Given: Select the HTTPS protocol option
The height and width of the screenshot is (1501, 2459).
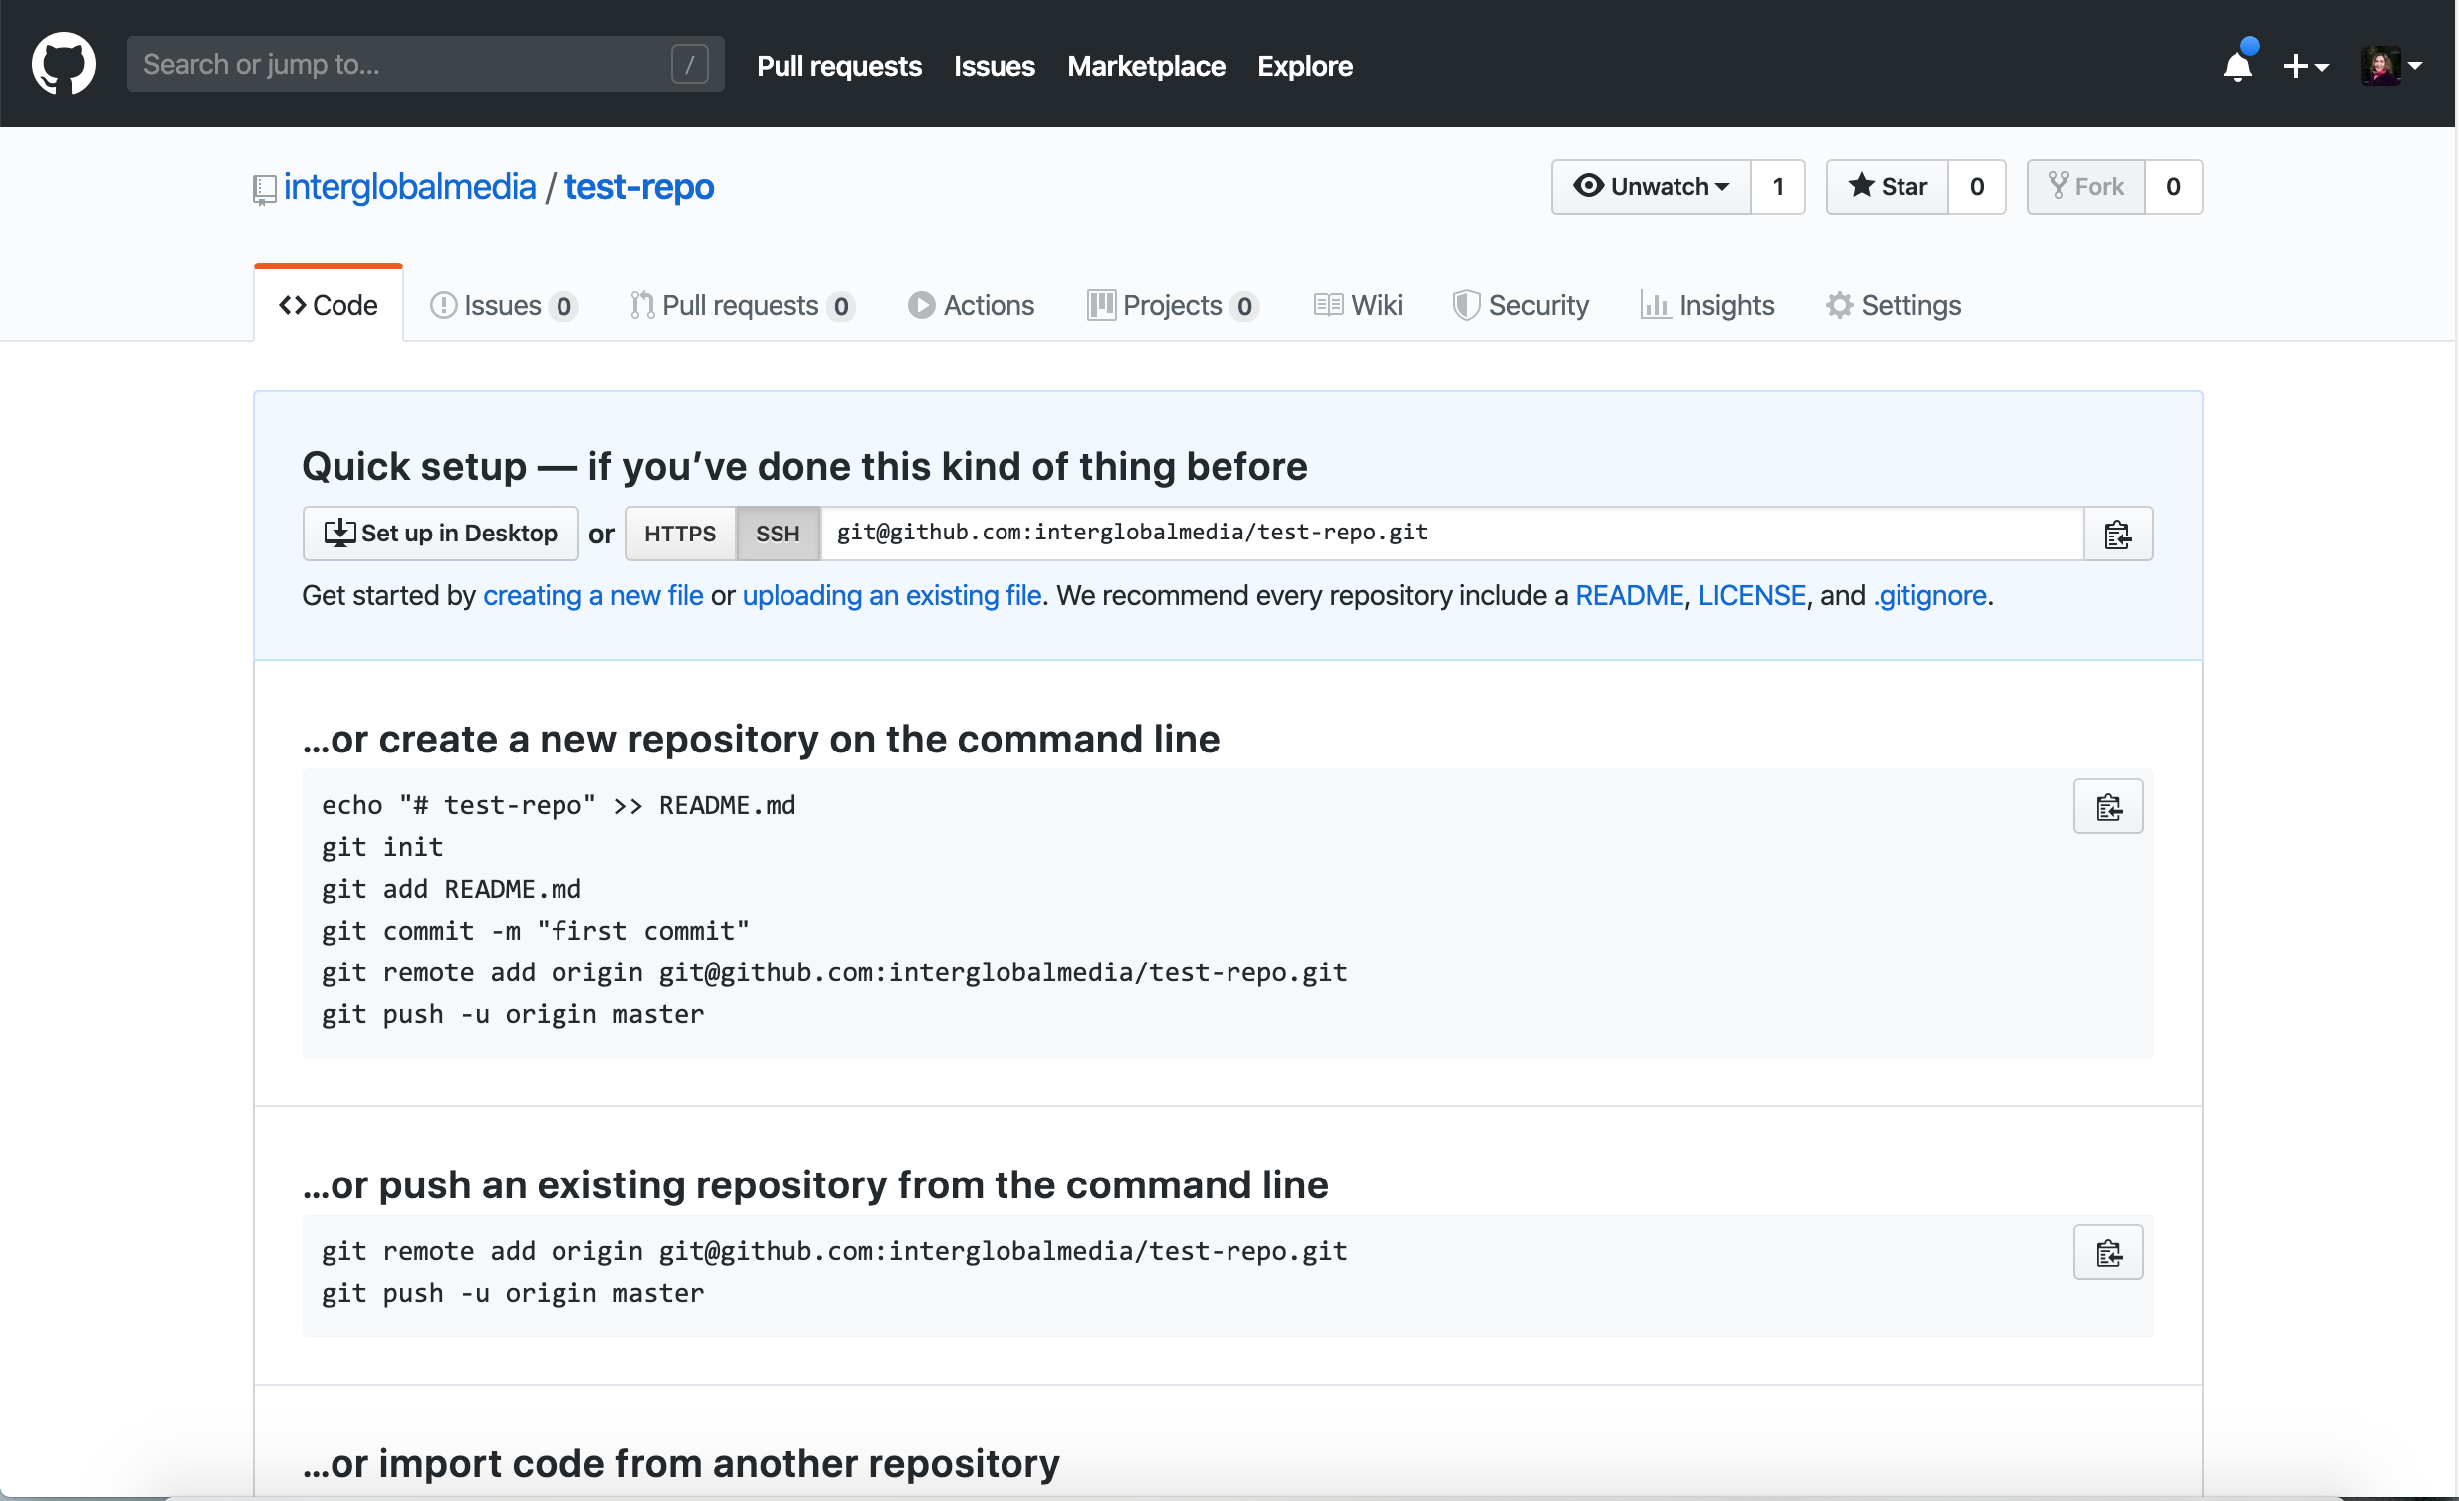Looking at the screenshot, I should [680, 533].
